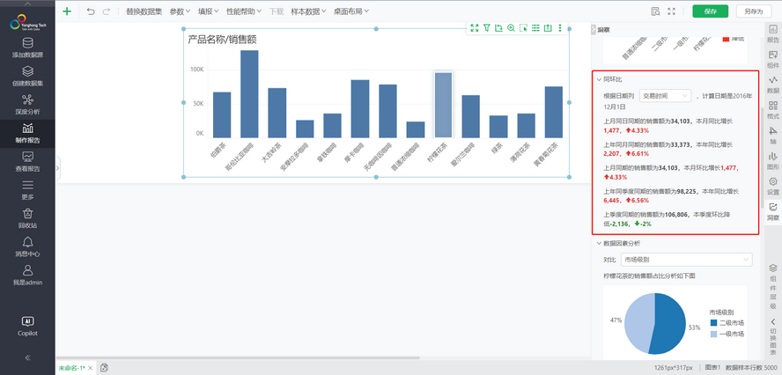Image resolution: width=782 pixels, height=375 pixels.
Task: Click the chart swap axes icon
Action: [x=498, y=28]
